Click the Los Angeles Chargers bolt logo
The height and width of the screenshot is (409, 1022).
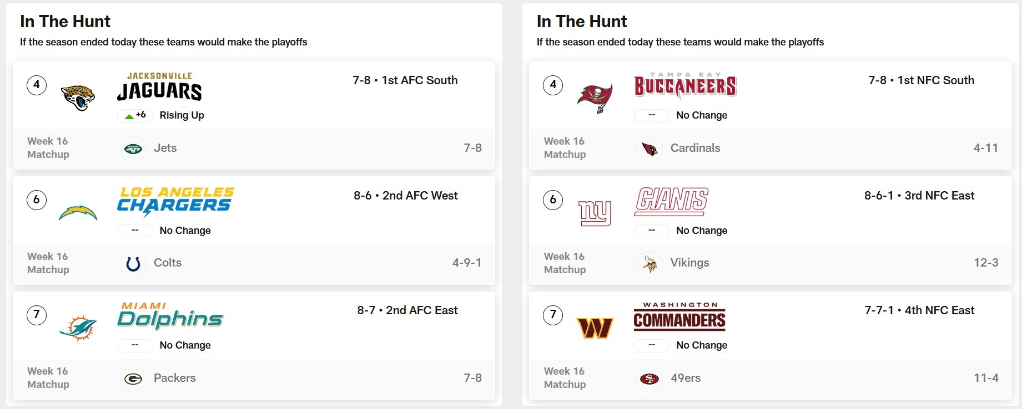78,213
